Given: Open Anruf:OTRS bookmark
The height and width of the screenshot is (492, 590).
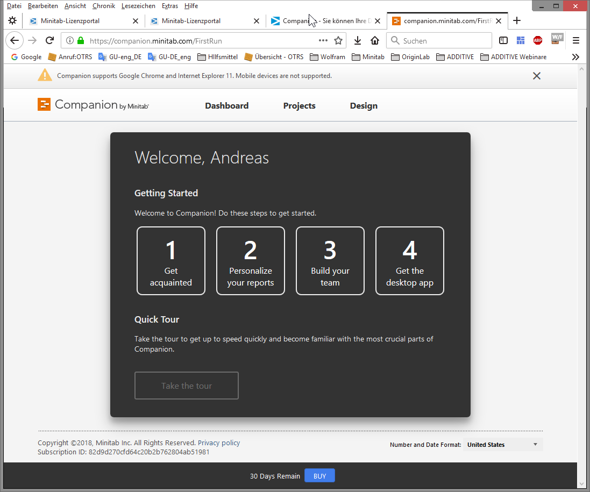Looking at the screenshot, I should [x=70, y=57].
